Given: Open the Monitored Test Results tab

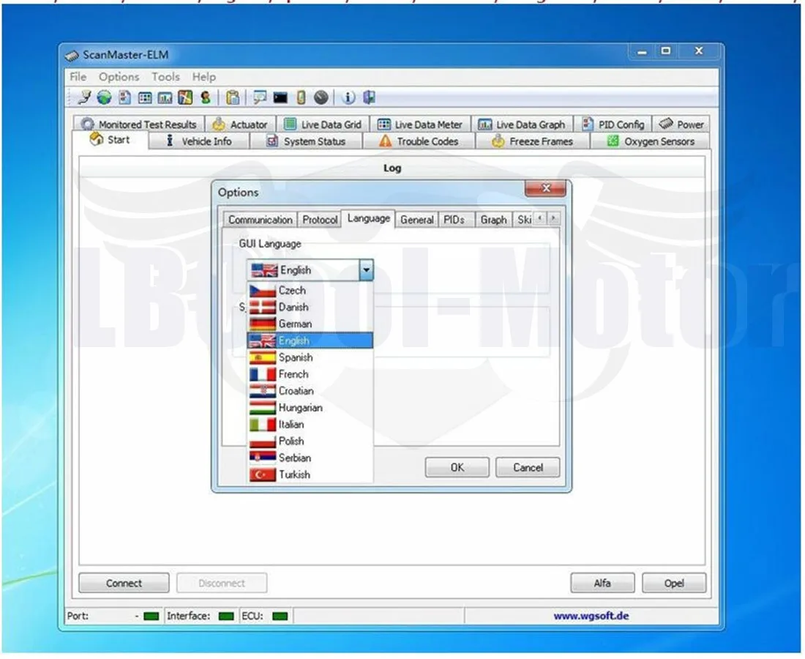Looking at the screenshot, I should click(139, 124).
